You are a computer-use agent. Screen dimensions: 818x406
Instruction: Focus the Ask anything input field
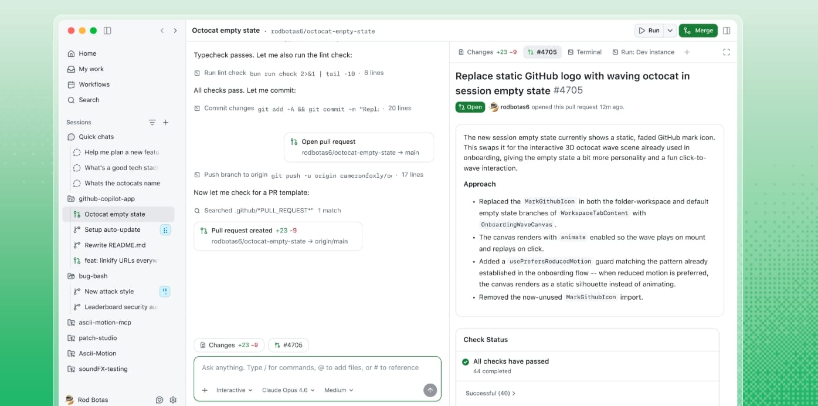click(x=317, y=368)
